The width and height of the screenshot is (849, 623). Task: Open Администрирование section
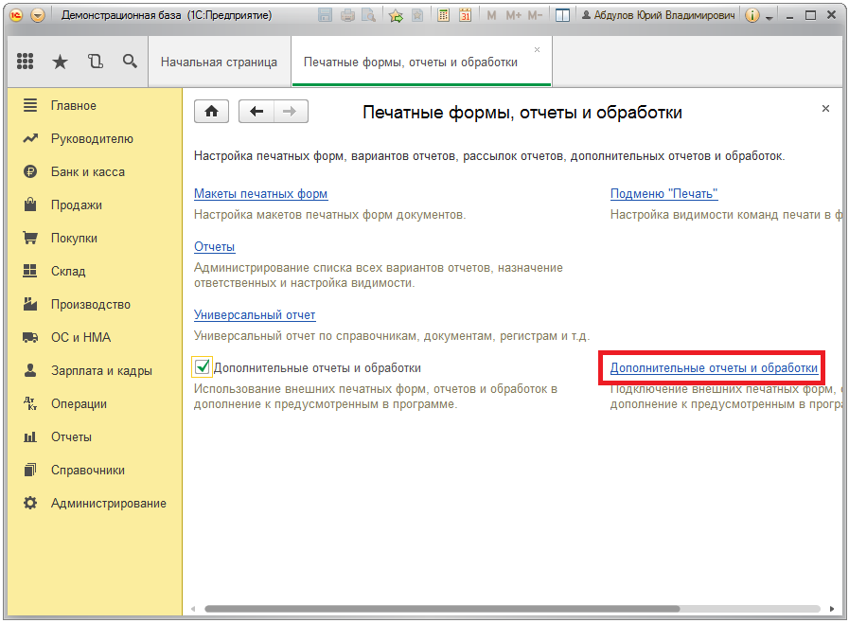click(108, 504)
